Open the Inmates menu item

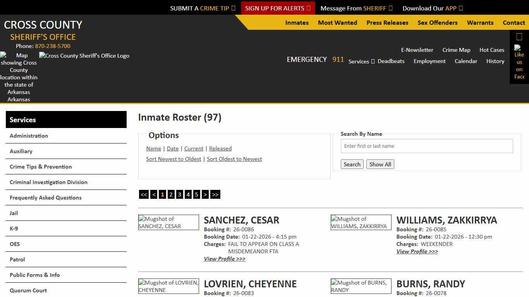tap(297, 23)
